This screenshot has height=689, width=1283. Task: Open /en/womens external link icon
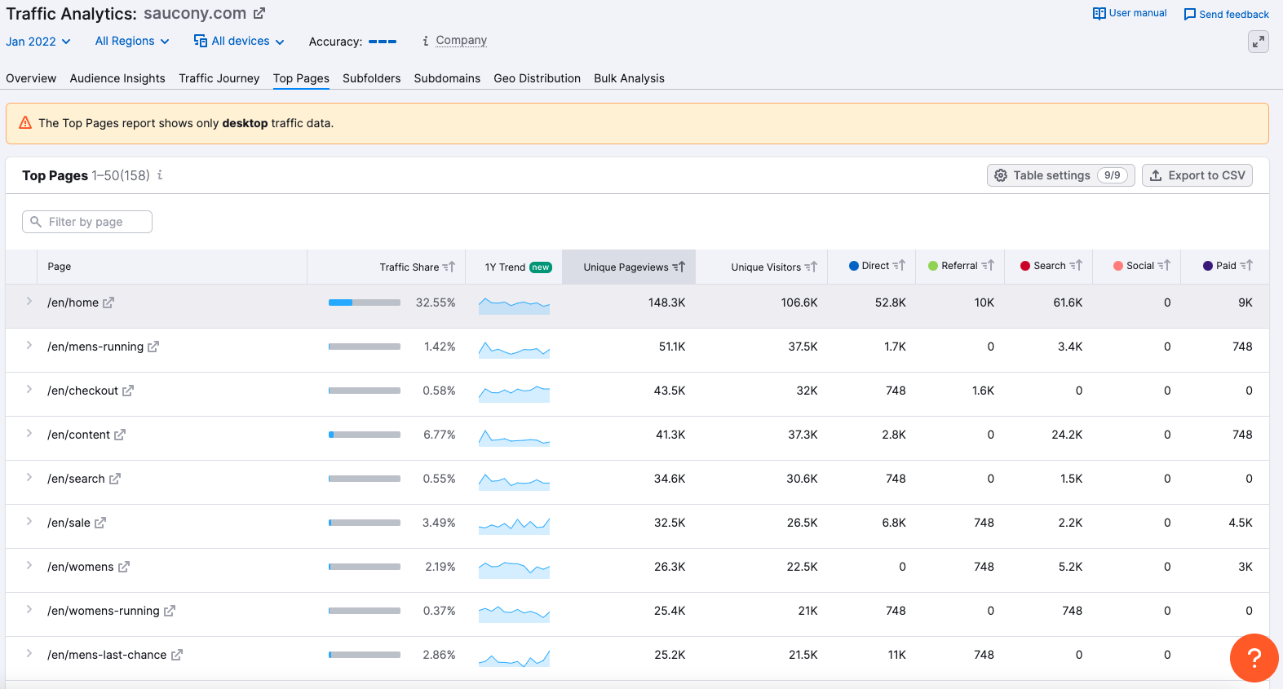(x=124, y=567)
